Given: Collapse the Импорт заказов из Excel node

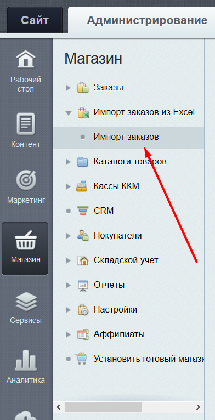Looking at the screenshot, I should (69, 113).
